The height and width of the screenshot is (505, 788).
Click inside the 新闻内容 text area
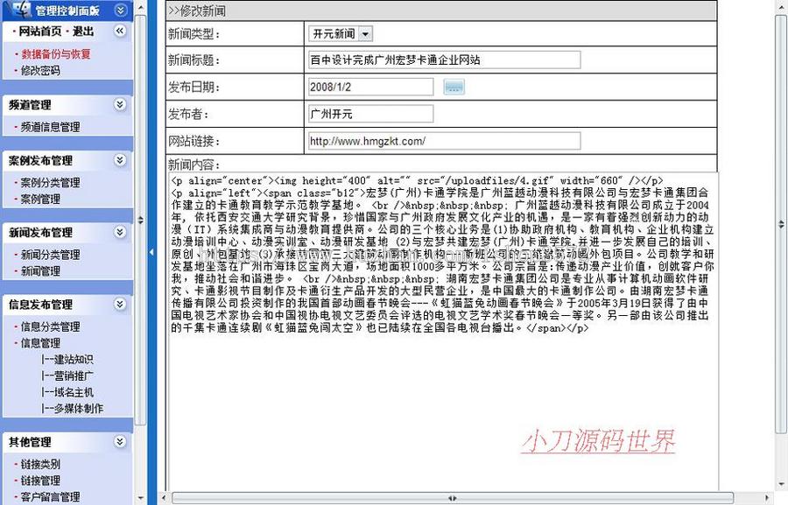[443, 332]
